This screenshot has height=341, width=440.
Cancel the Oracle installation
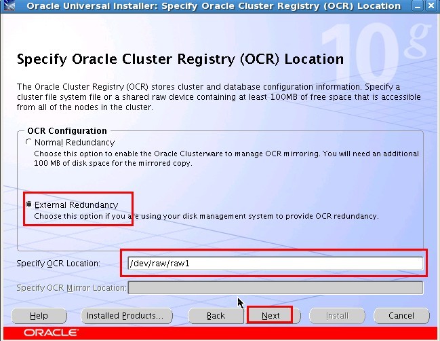[401, 316]
